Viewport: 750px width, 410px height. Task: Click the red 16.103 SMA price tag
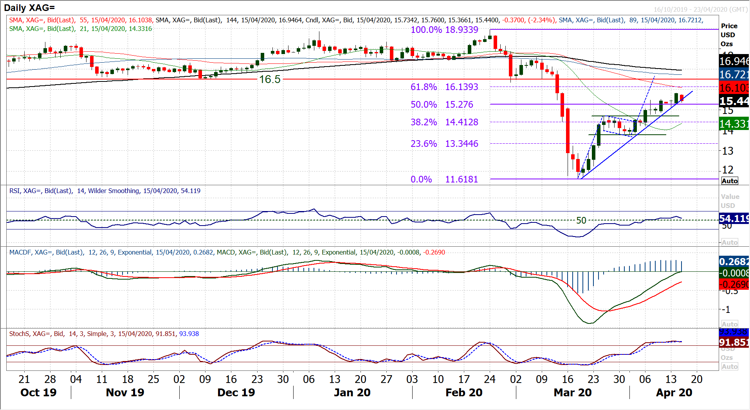734,88
